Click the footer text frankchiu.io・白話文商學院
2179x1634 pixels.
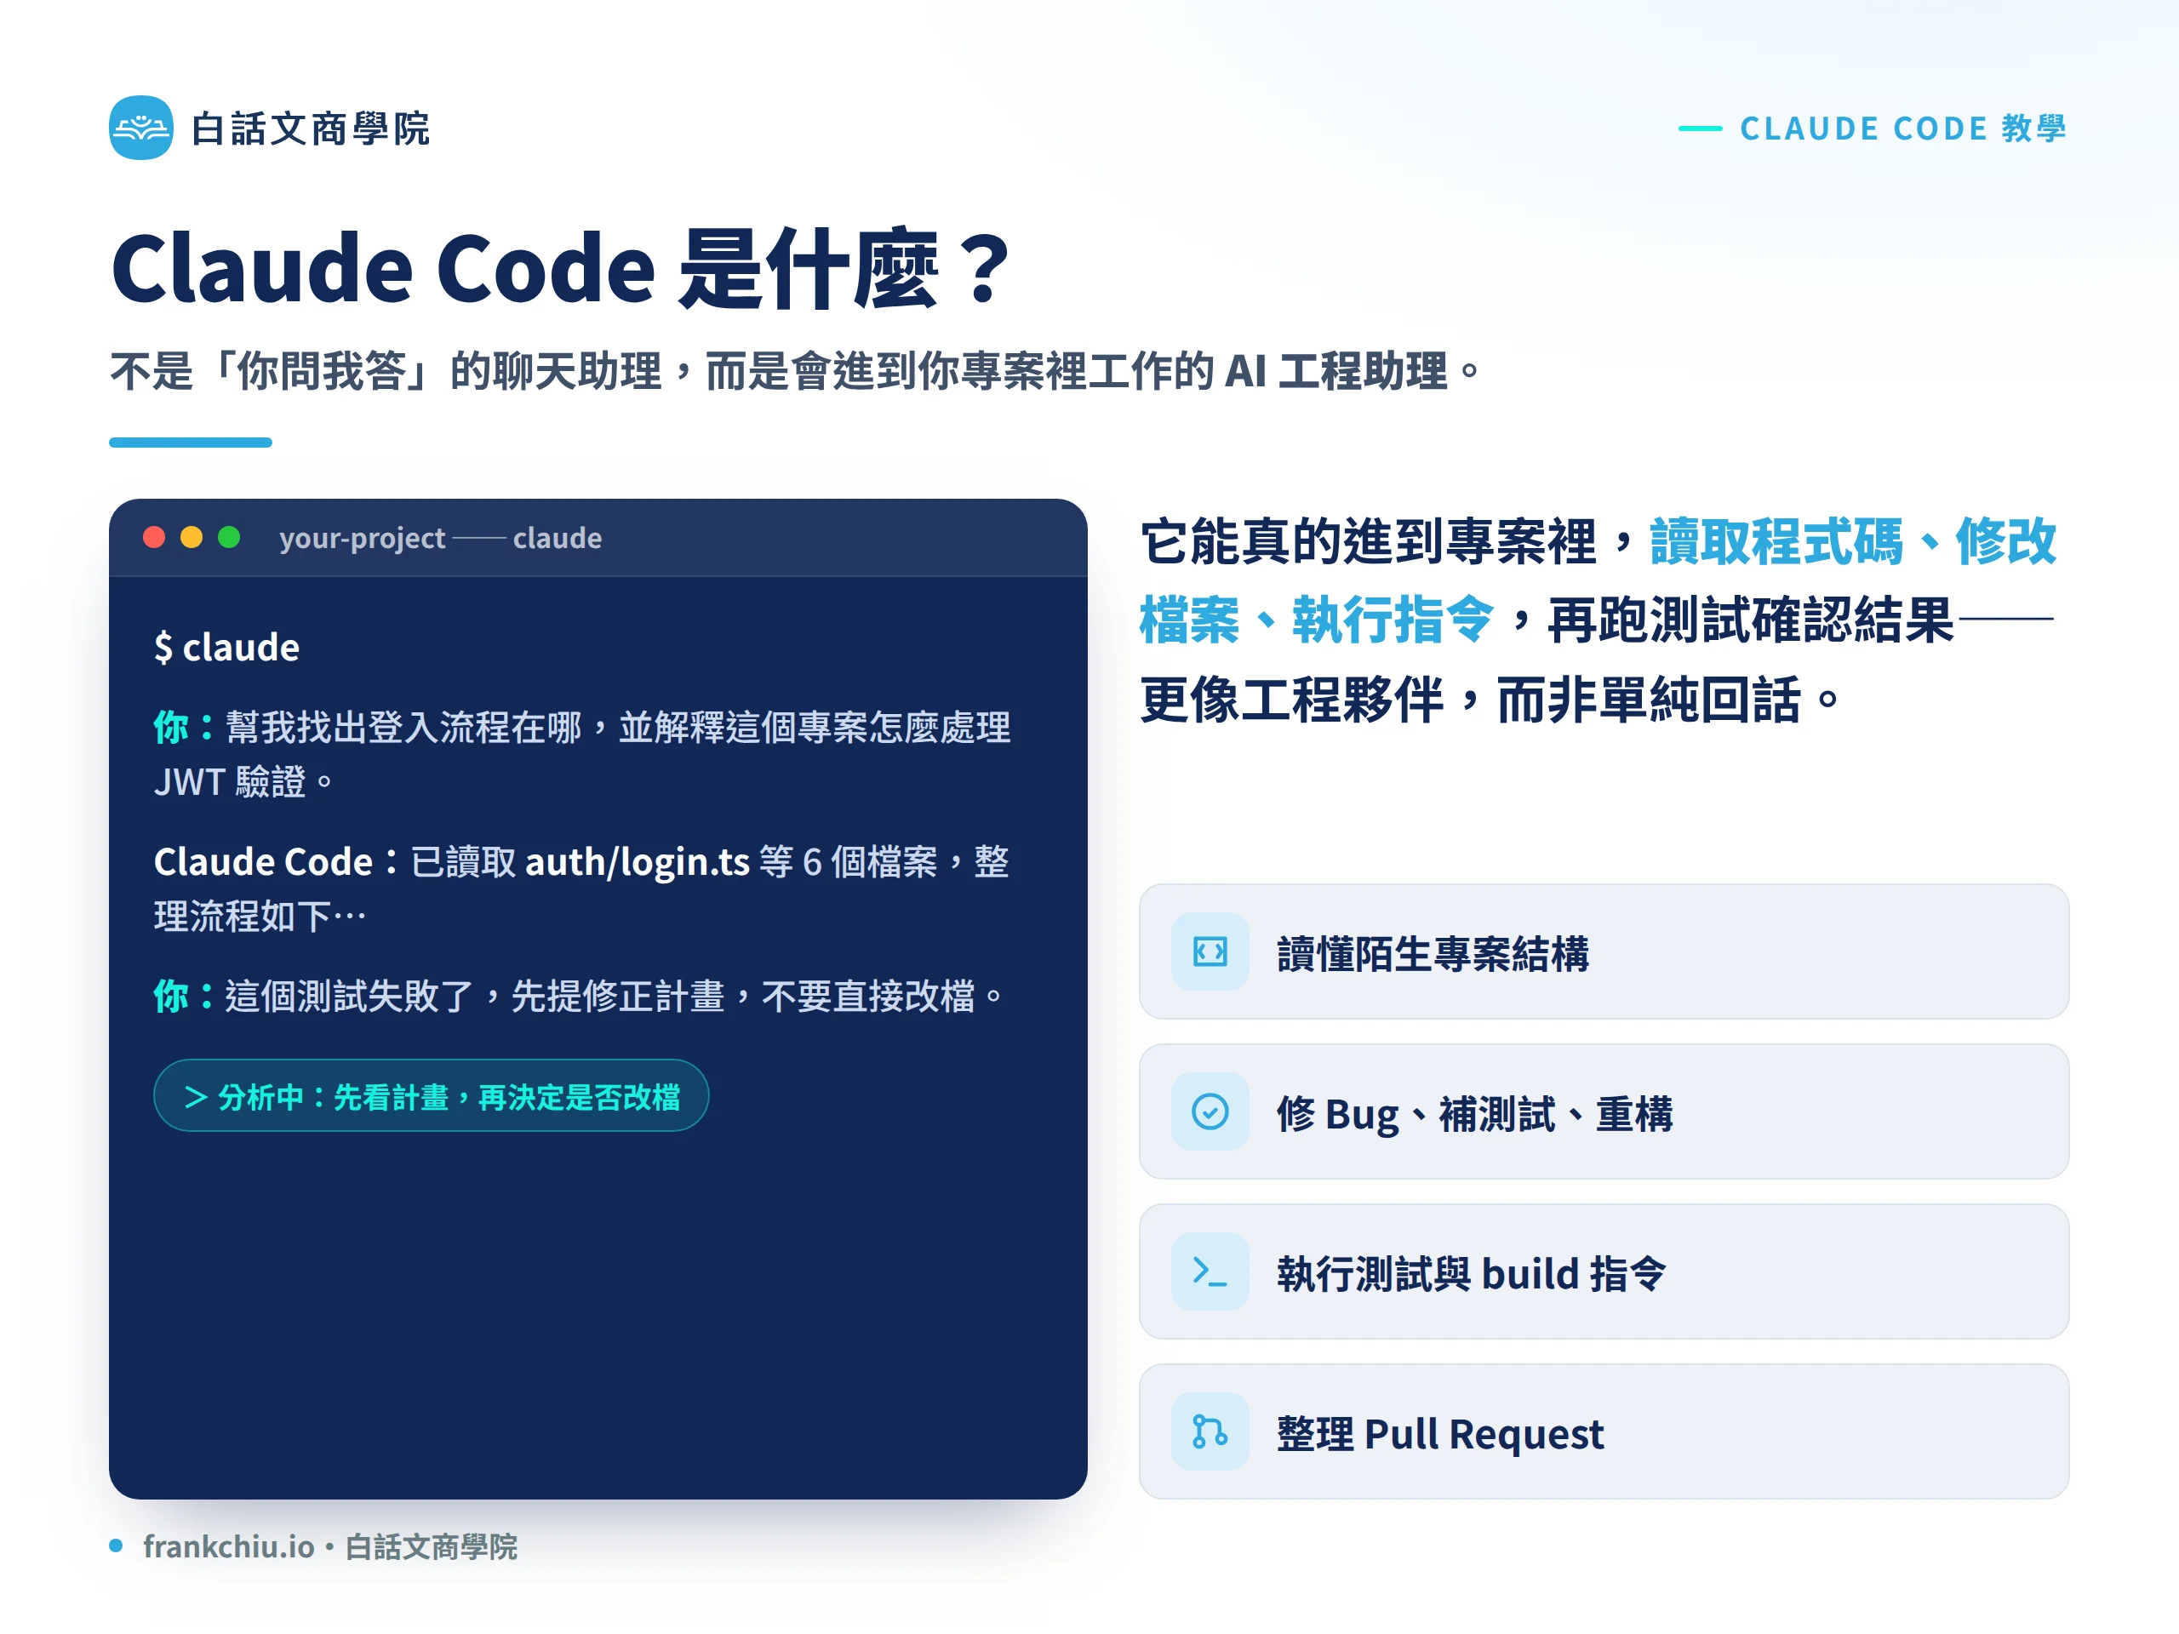tap(329, 1546)
